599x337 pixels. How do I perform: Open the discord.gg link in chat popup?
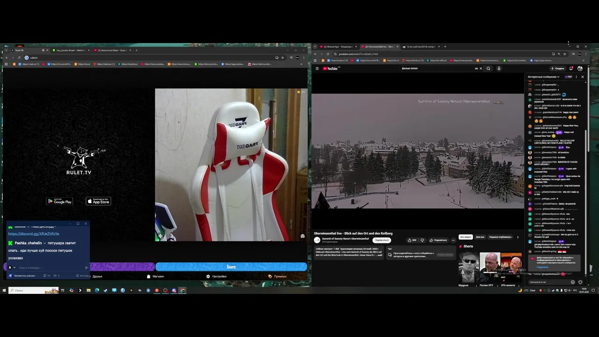(x=34, y=234)
